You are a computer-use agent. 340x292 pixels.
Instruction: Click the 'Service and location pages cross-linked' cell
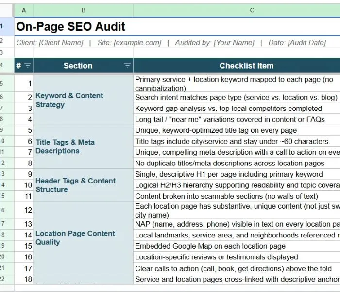[237, 279]
